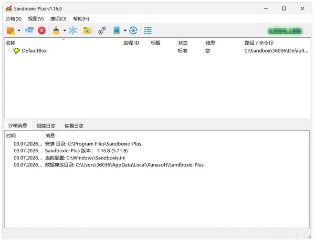Click the reload configuration icon
This screenshot has width=315, height=242.
(x=133, y=31)
